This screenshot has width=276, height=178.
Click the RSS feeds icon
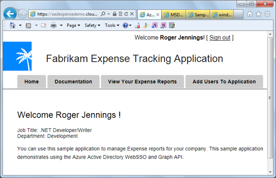click(x=28, y=26)
